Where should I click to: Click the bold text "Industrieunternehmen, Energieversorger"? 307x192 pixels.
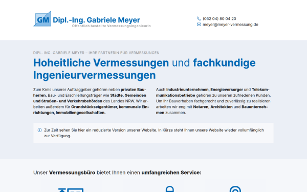205,90
